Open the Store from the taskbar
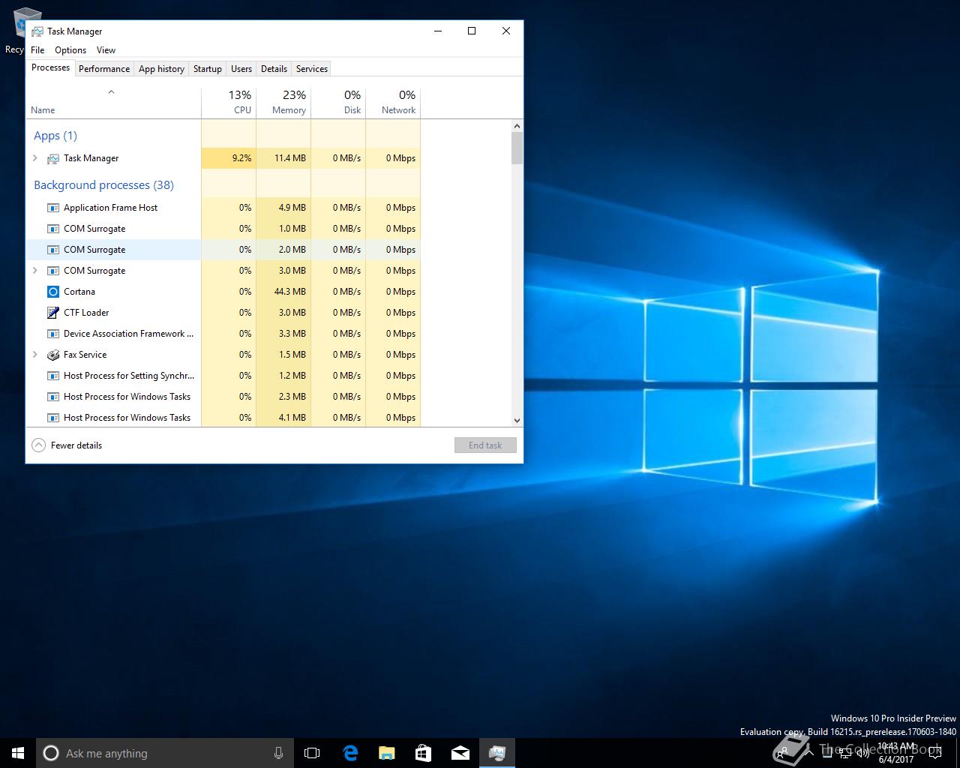Image resolution: width=960 pixels, height=768 pixels. coord(423,753)
